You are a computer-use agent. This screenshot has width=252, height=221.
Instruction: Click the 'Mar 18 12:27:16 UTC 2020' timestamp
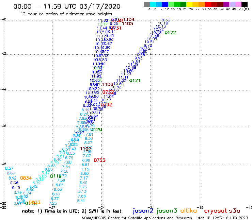click(x=223, y=218)
